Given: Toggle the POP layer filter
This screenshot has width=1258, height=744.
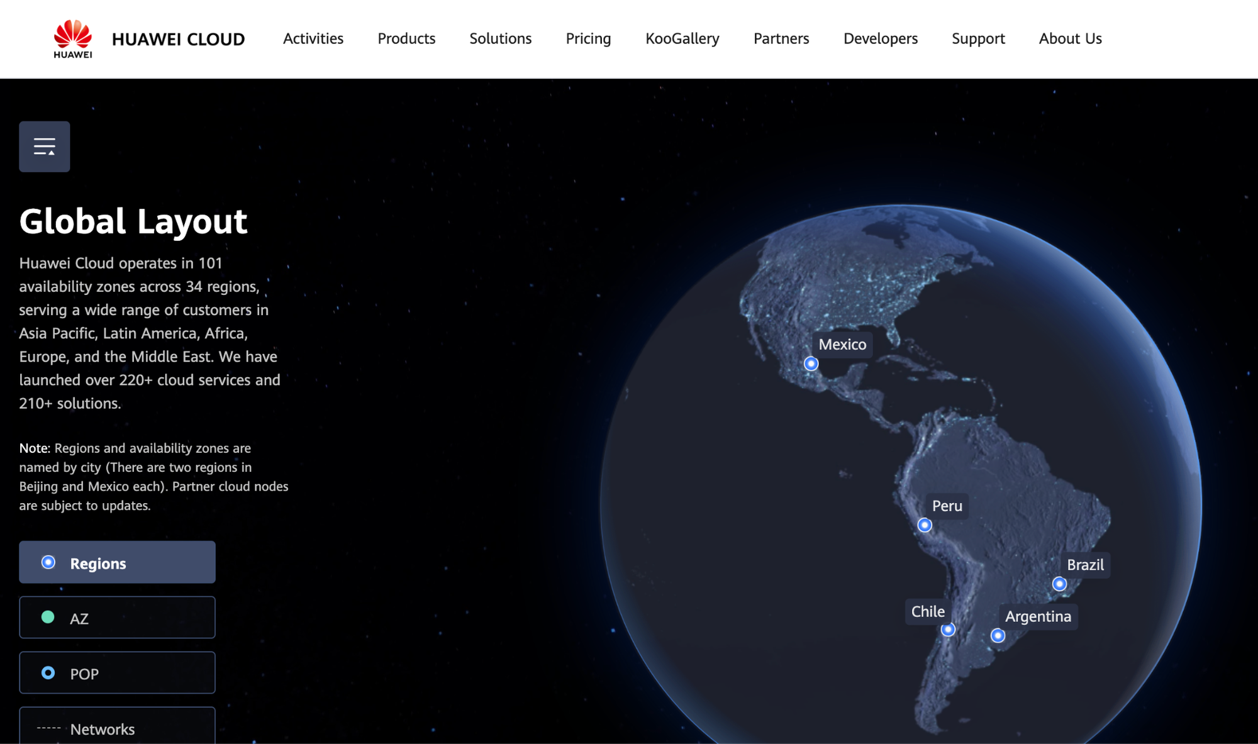Looking at the screenshot, I should 117,673.
